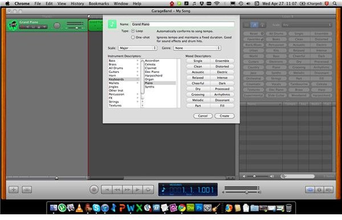
Task: Open GarageBand guitar icon in Dock
Action: coord(216,207)
